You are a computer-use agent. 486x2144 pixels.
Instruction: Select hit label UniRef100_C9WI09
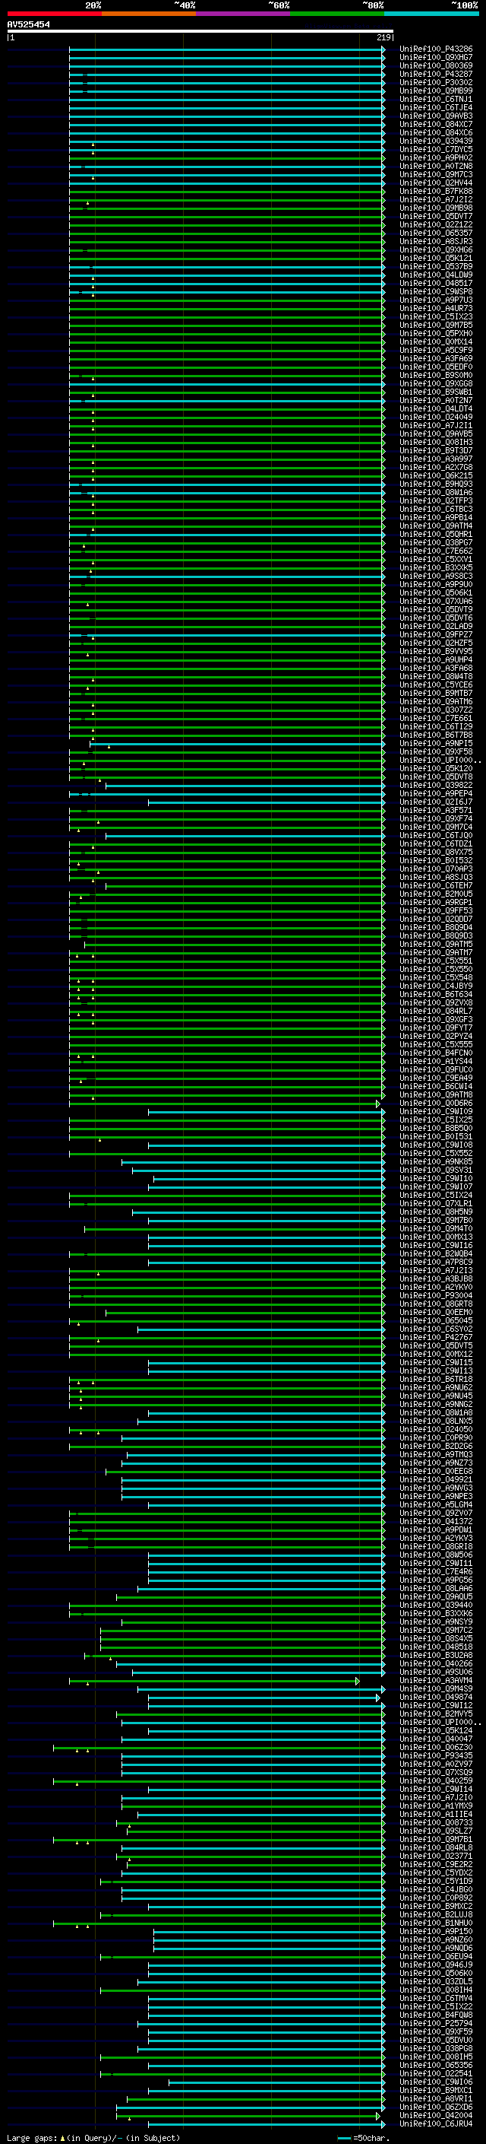point(436,1111)
